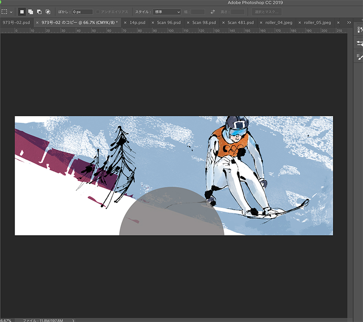The width and height of the screenshot is (363, 322).
Task: Select the Subtract from Selection mode icon
Action: (x=39, y=11)
